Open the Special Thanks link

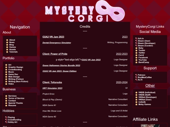coord(15,103)
